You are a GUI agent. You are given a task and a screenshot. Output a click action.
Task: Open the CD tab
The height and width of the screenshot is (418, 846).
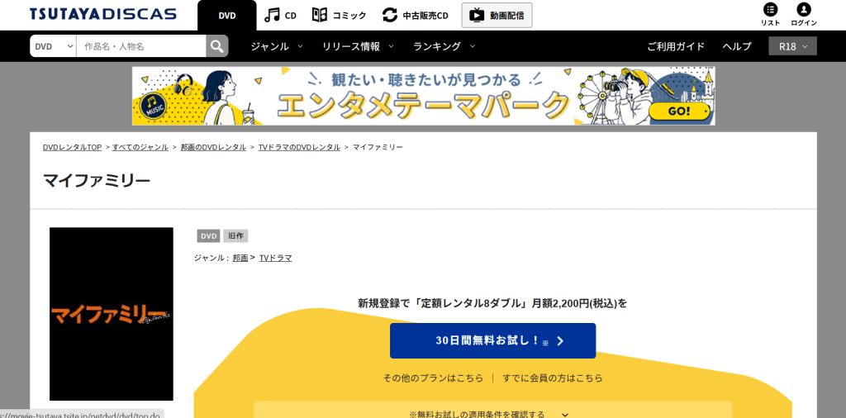click(x=281, y=15)
